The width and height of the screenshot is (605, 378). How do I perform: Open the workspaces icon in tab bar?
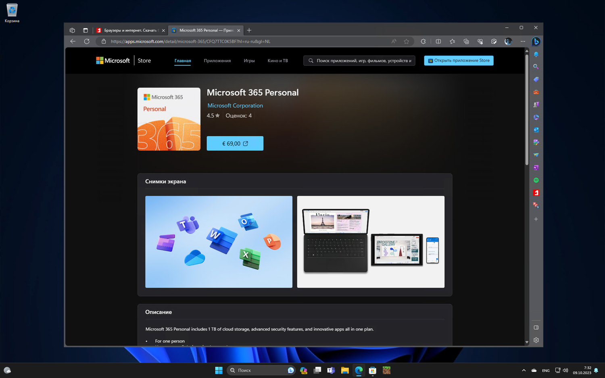[x=72, y=30]
